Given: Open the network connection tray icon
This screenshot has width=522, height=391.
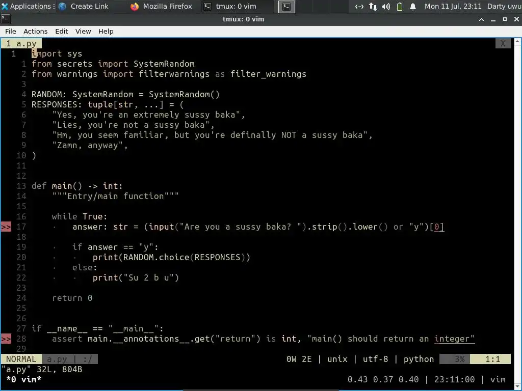Looking at the screenshot, I should coord(359,7).
